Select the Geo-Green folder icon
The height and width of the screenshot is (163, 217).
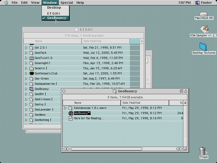pos(31,79)
